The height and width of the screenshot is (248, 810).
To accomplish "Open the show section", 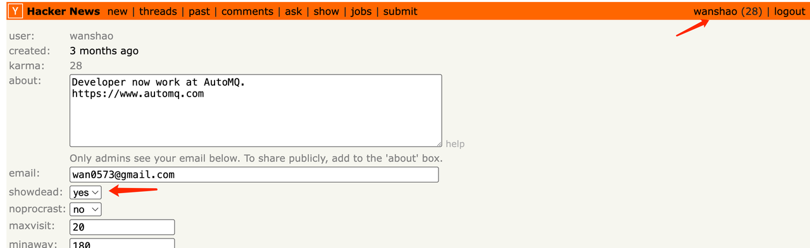I will pyautogui.click(x=327, y=11).
